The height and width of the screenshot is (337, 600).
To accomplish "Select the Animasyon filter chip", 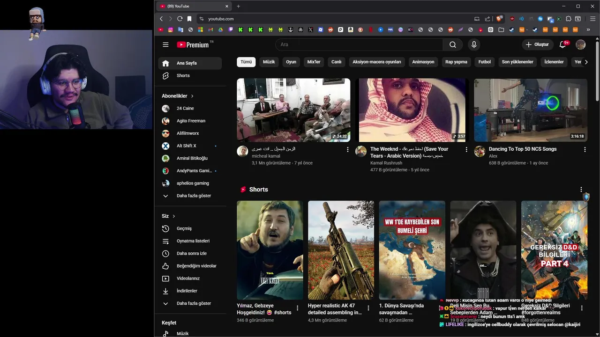I will click(423, 62).
